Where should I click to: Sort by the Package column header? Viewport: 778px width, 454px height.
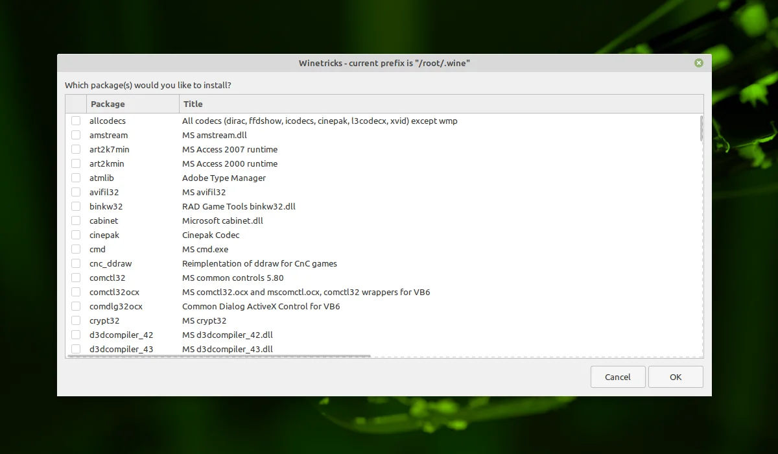(x=133, y=104)
